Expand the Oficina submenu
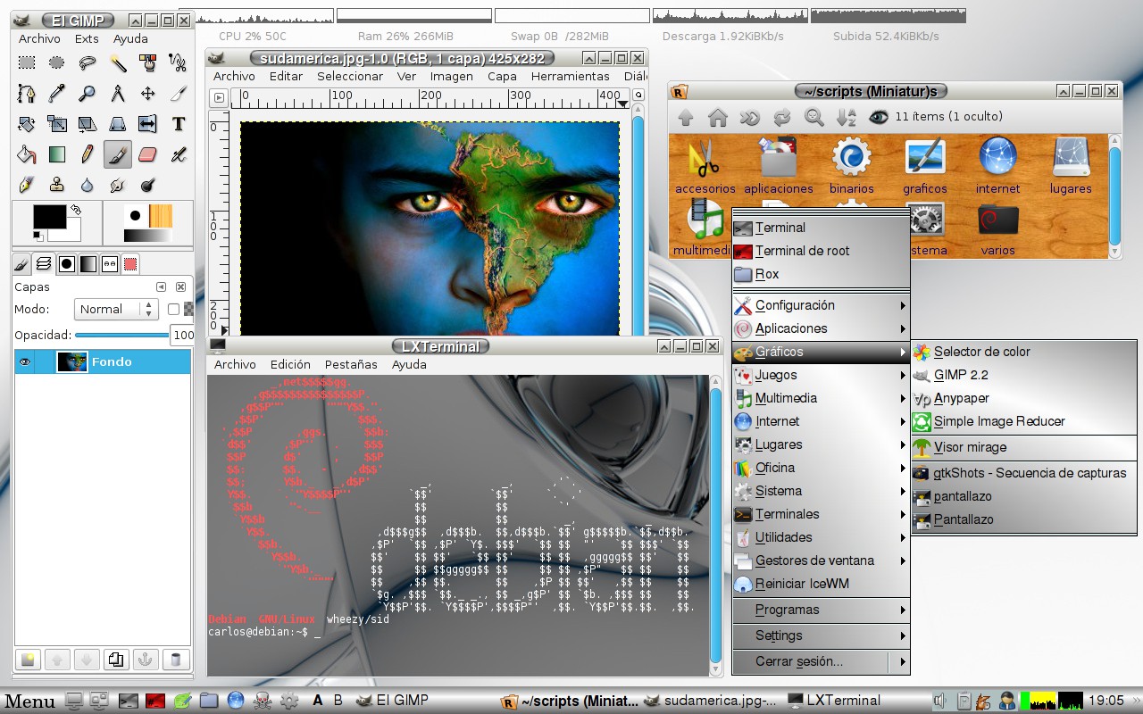Screen dimensions: 1143x714 click(821, 468)
